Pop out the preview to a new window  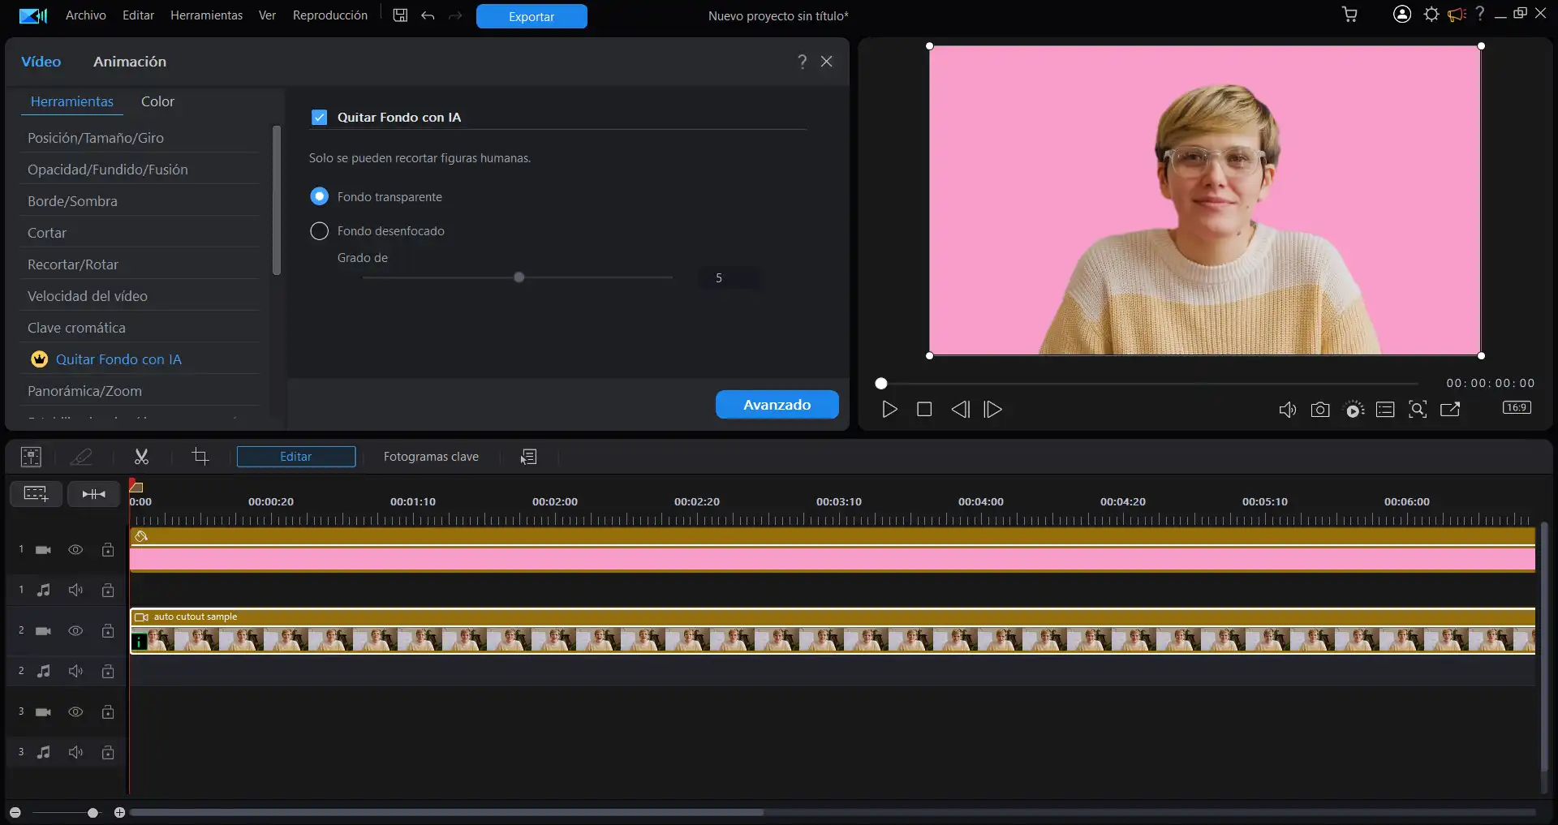click(x=1450, y=410)
